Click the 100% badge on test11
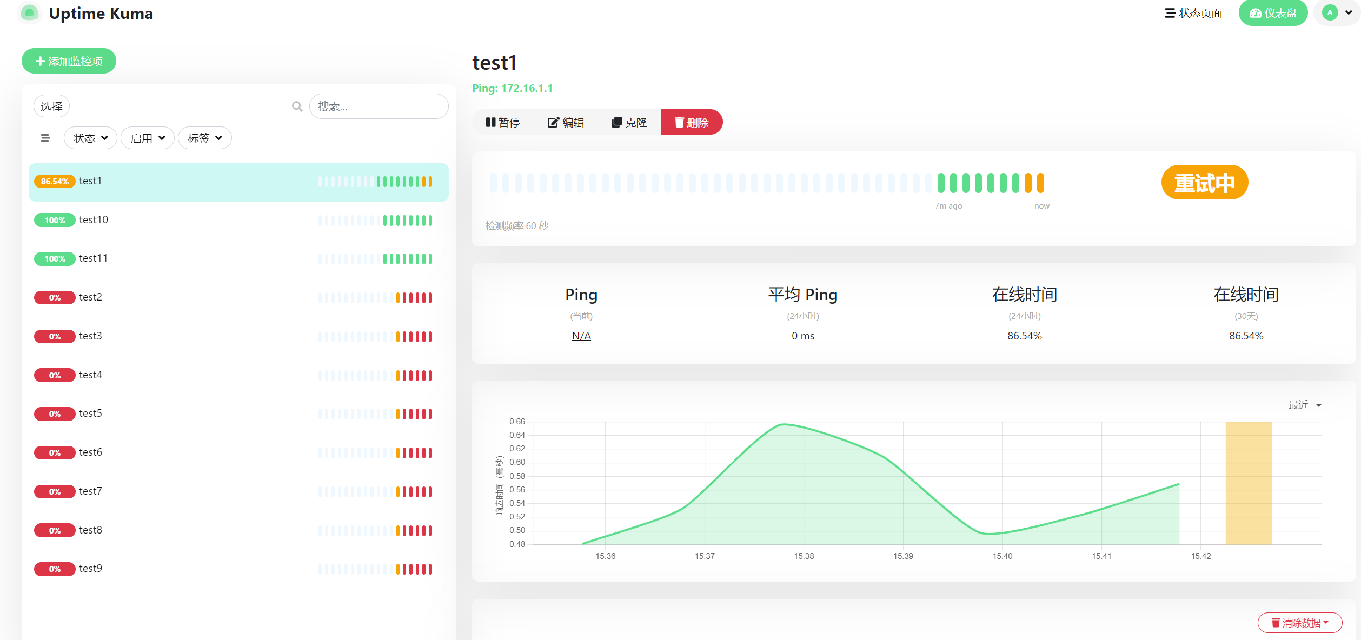 [55, 259]
